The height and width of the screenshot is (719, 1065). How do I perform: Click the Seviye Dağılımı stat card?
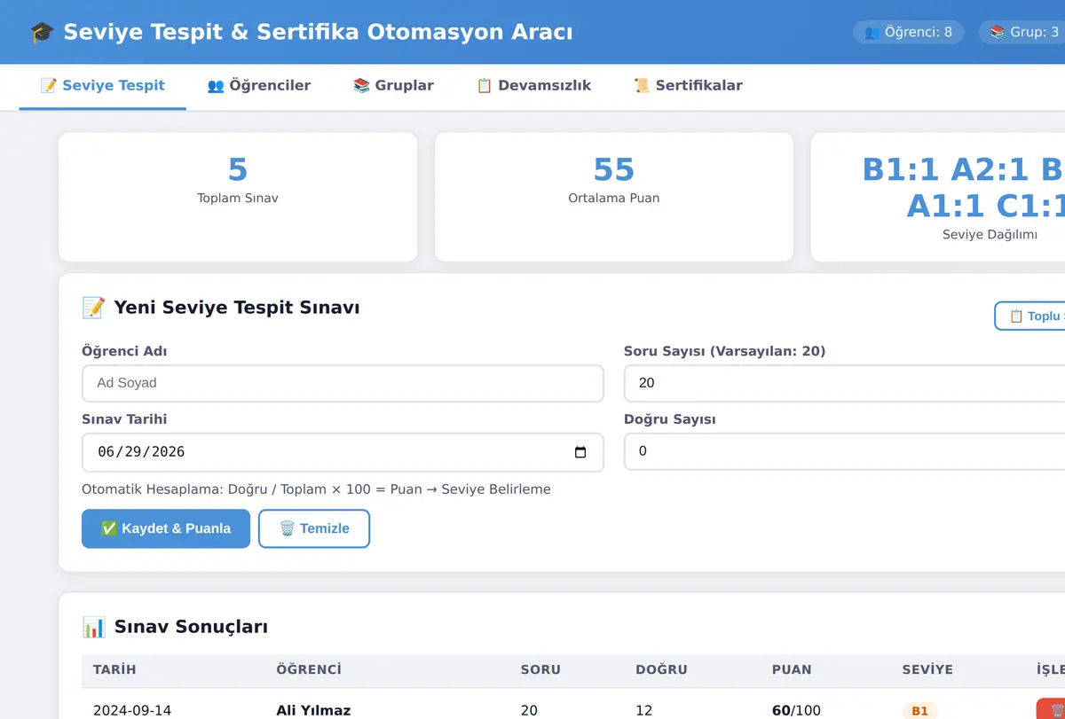pos(938,197)
